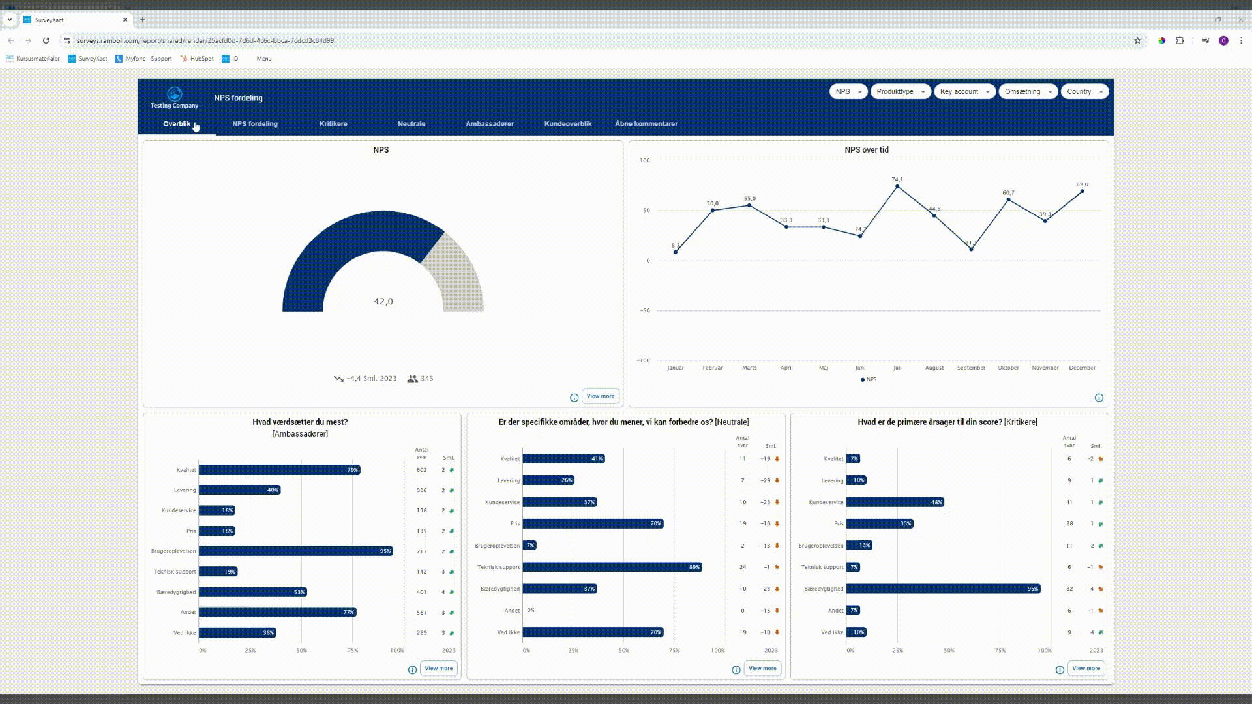Select the Overblik tab
This screenshot has width=1252, height=704.
(x=177, y=124)
